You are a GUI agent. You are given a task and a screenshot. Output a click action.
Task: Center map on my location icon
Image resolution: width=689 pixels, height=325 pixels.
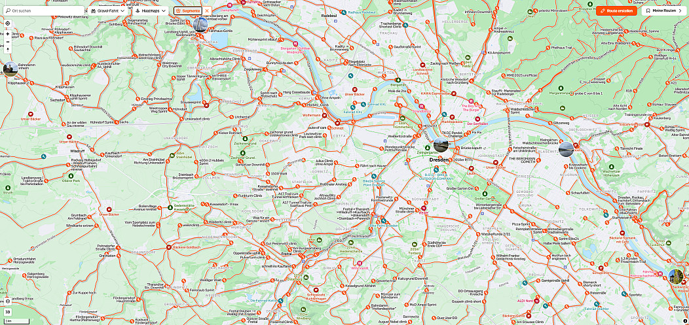point(7,24)
